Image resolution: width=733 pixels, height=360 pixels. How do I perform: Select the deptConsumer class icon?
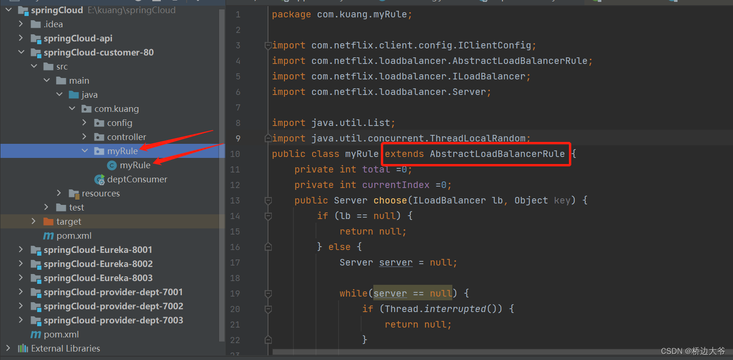(x=99, y=179)
